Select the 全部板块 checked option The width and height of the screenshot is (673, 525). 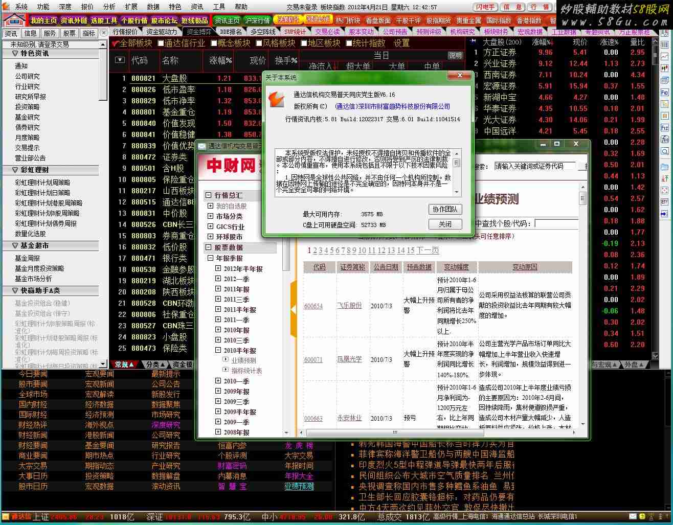point(132,43)
